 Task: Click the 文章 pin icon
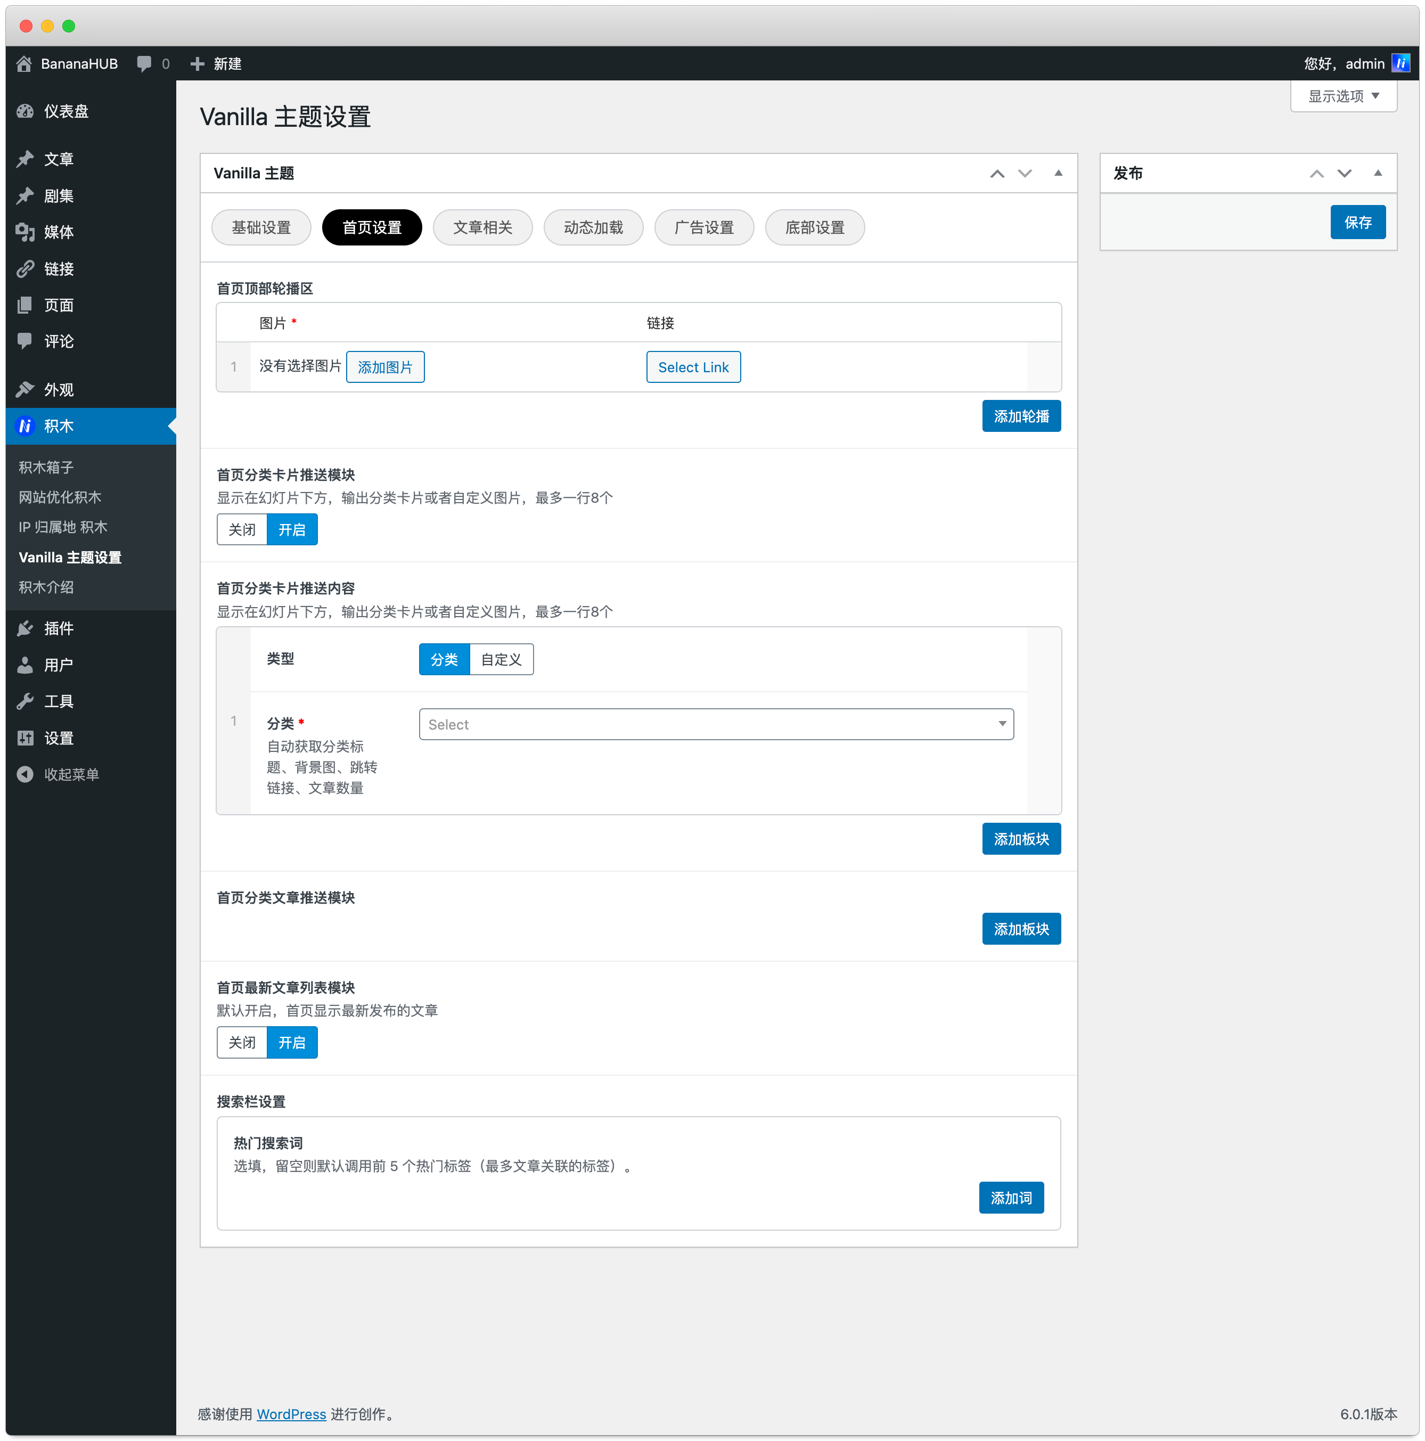[26, 159]
